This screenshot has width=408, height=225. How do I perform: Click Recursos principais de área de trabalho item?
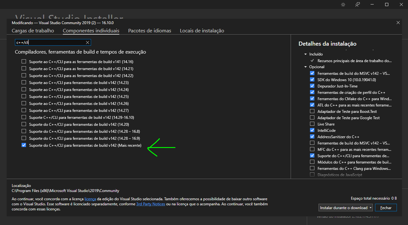tap(354, 60)
